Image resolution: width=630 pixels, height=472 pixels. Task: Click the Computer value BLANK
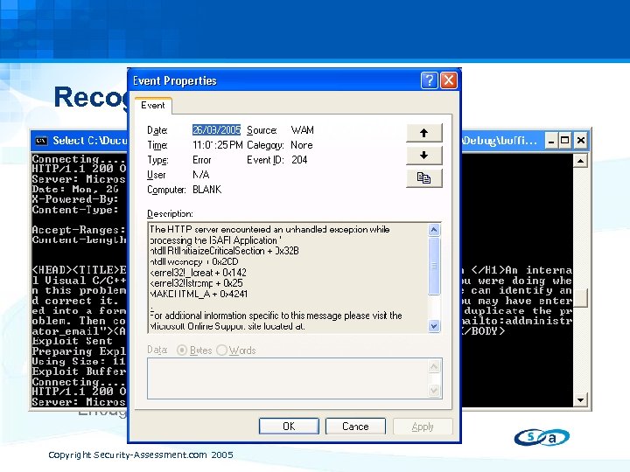click(x=206, y=190)
